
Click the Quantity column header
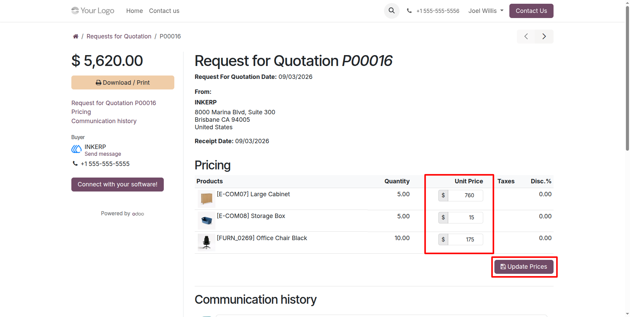tap(397, 181)
